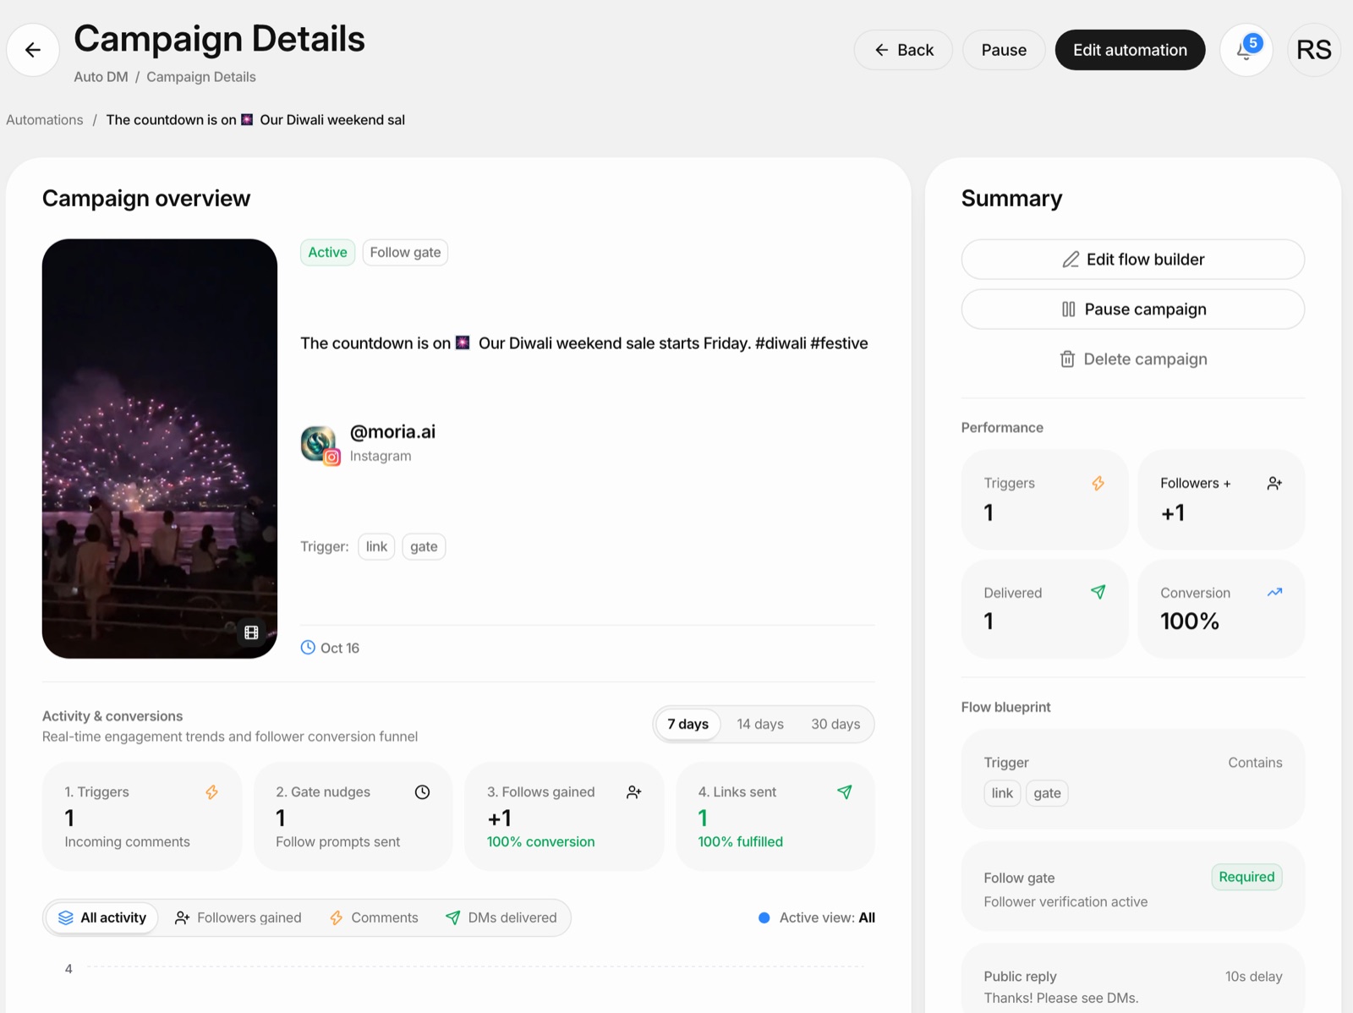Open the Auto DM breadcrumb link
The image size is (1353, 1013).
(x=101, y=76)
